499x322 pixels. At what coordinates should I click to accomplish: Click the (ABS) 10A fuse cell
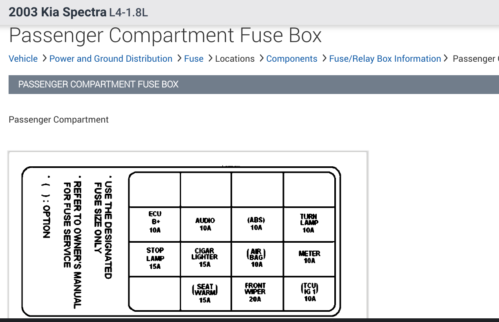point(257,224)
